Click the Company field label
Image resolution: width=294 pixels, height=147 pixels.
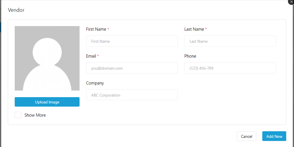(95, 83)
